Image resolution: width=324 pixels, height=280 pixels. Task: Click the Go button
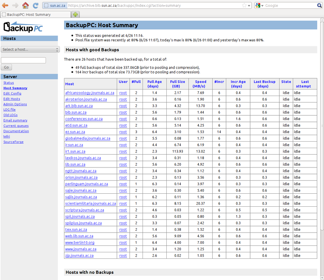[6, 67]
